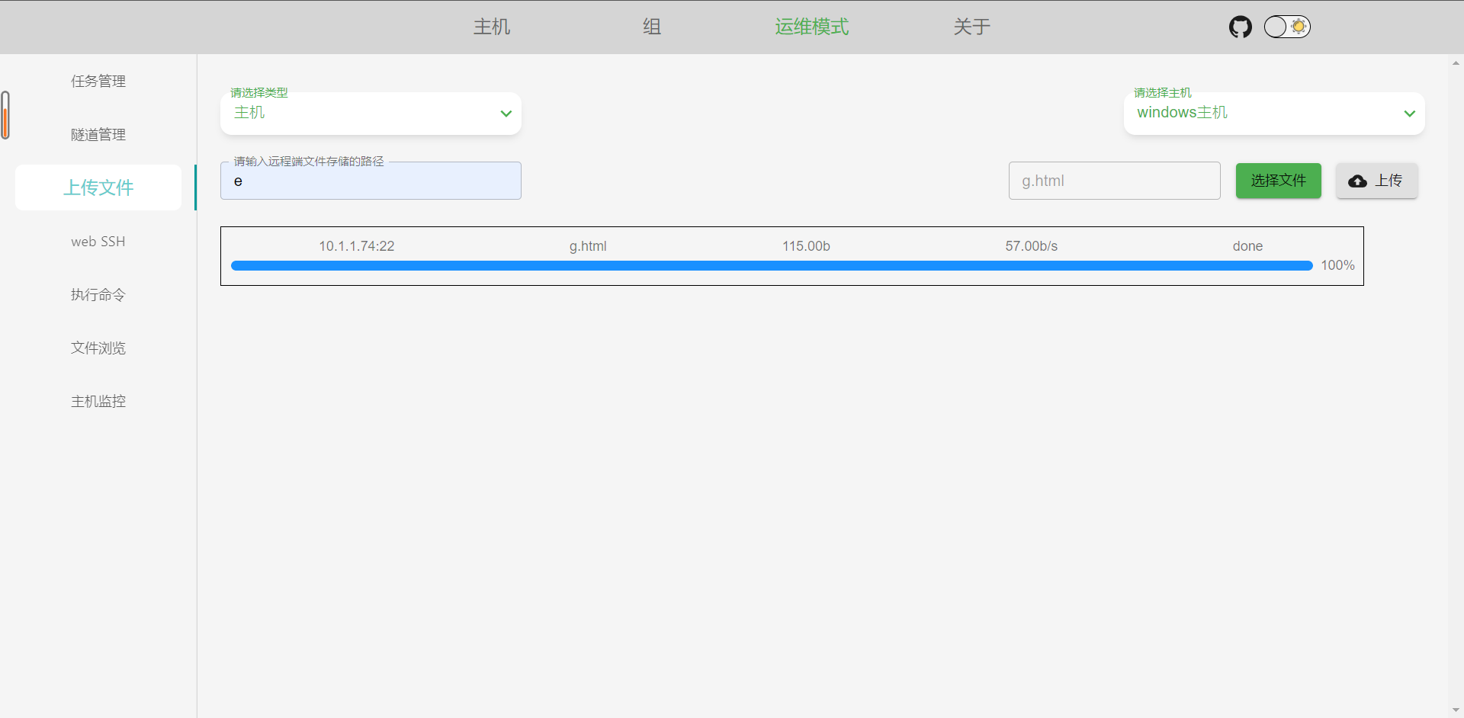1464x718 pixels.
Task: Select 执行命令 in the sidebar
Action: [x=98, y=294]
